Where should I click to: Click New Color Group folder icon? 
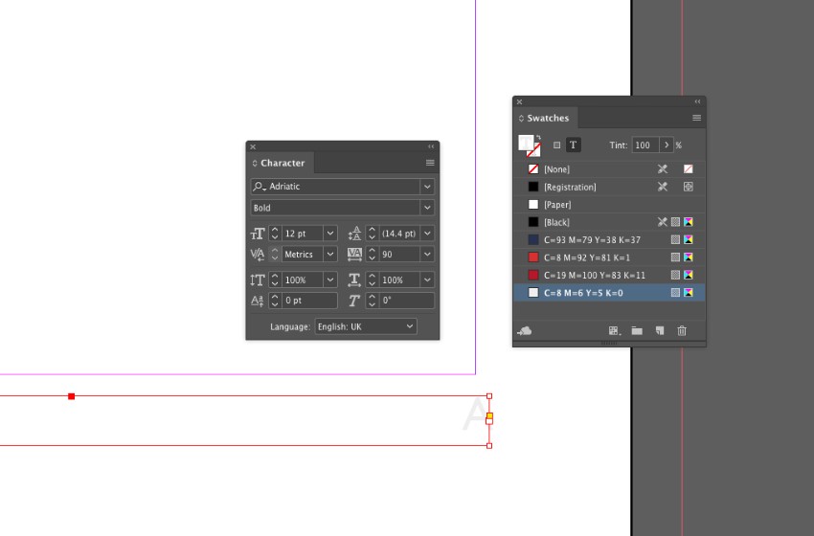(x=637, y=330)
